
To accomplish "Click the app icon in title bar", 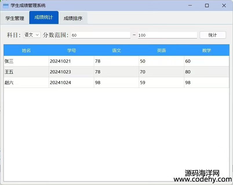I will coord(6,5).
